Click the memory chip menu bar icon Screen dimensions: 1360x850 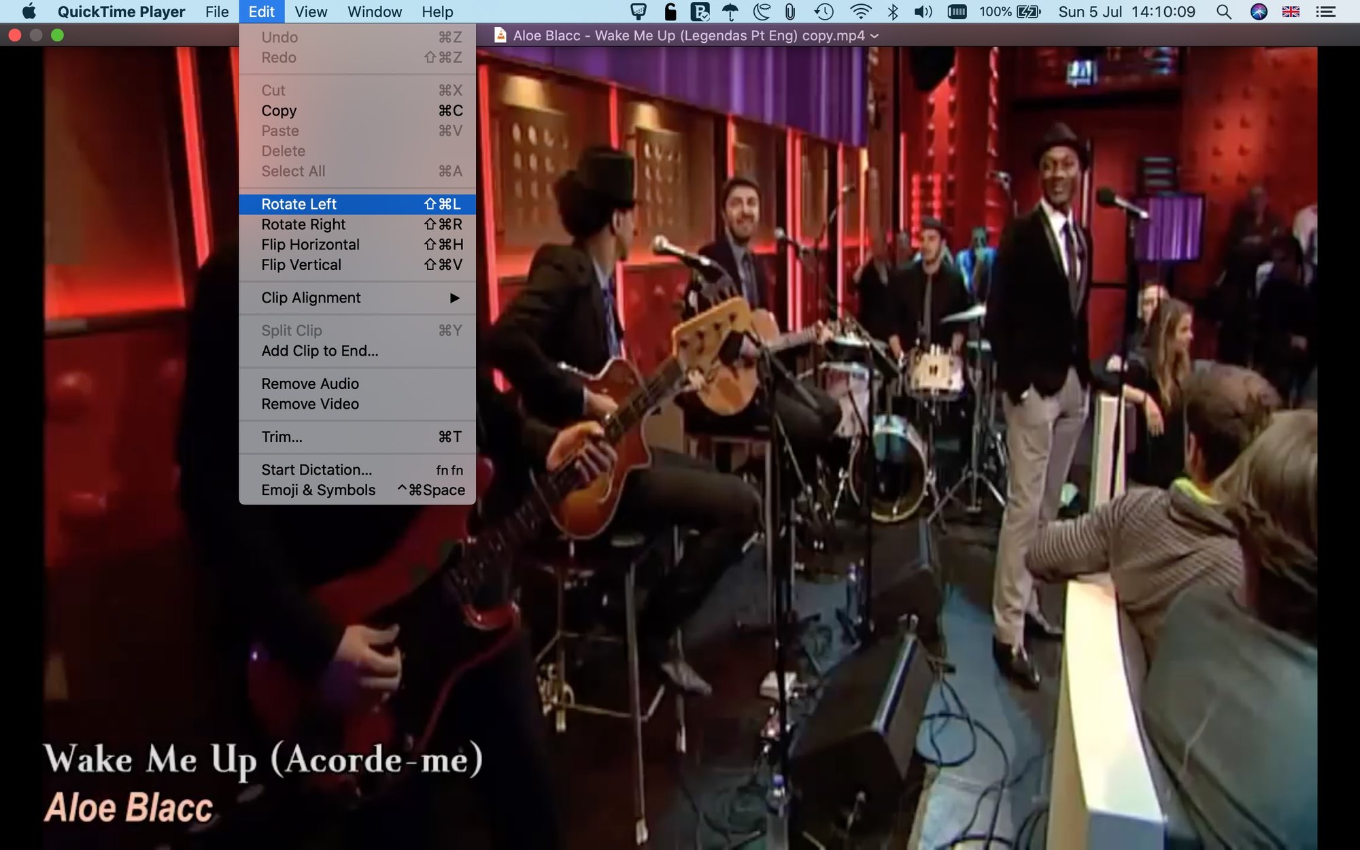pyautogui.click(x=957, y=12)
